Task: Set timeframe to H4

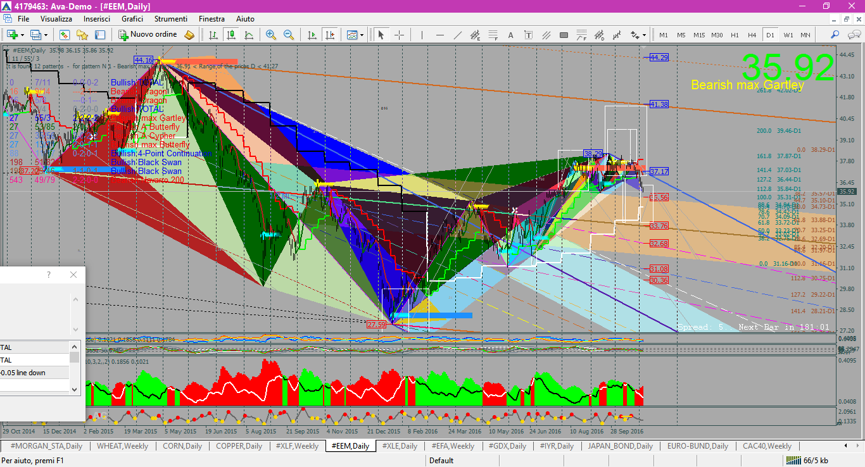Action: pos(752,35)
